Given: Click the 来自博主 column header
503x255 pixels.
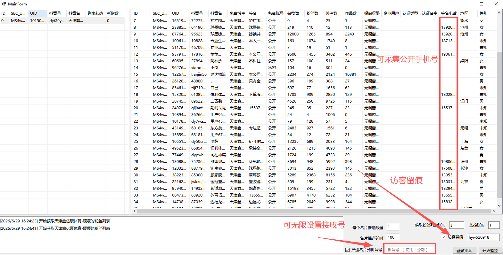Looking at the screenshot, I should (x=237, y=13).
